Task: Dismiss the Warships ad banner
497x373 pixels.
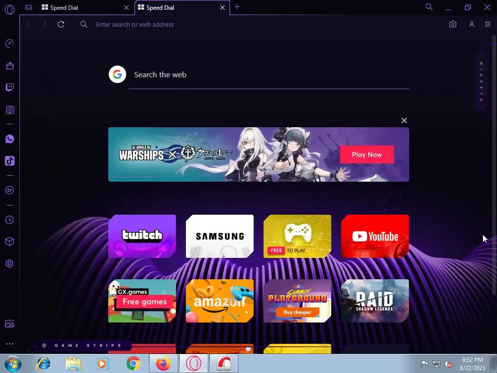Action: pyautogui.click(x=404, y=120)
